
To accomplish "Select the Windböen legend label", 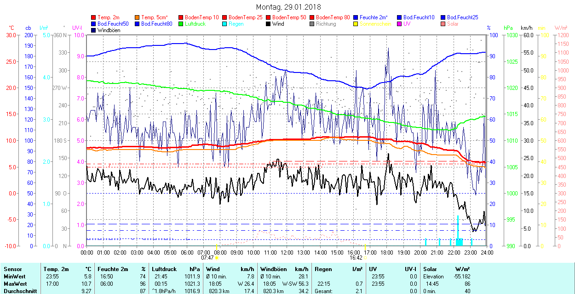I will (x=108, y=30).
